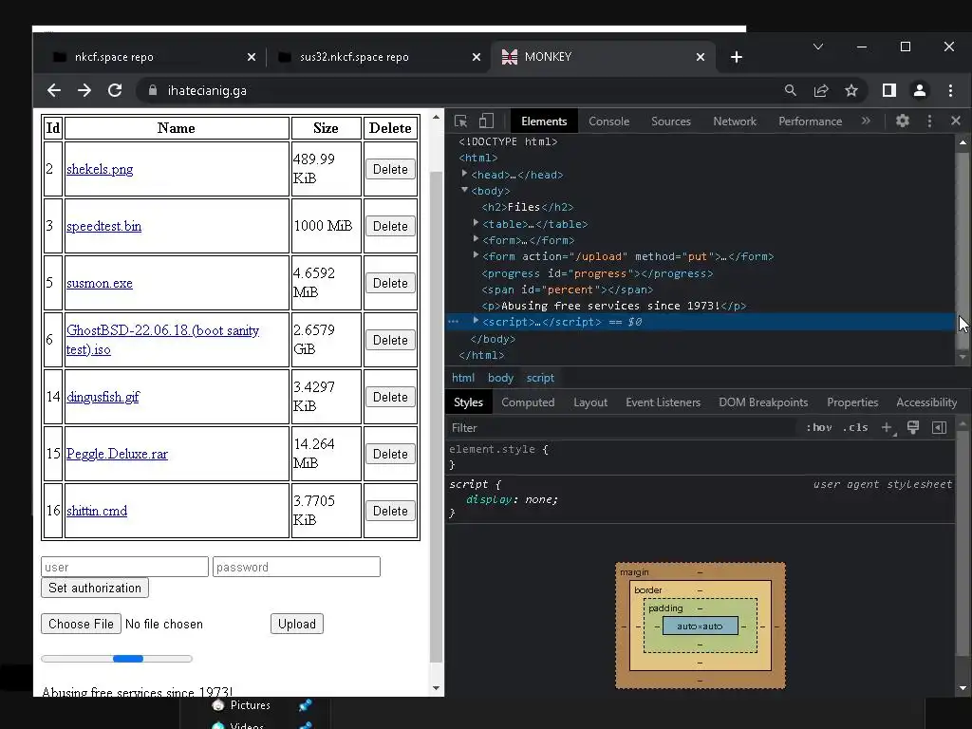This screenshot has width=972, height=729.
Task: Open the Accessibility tab
Action: pyautogui.click(x=926, y=402)
